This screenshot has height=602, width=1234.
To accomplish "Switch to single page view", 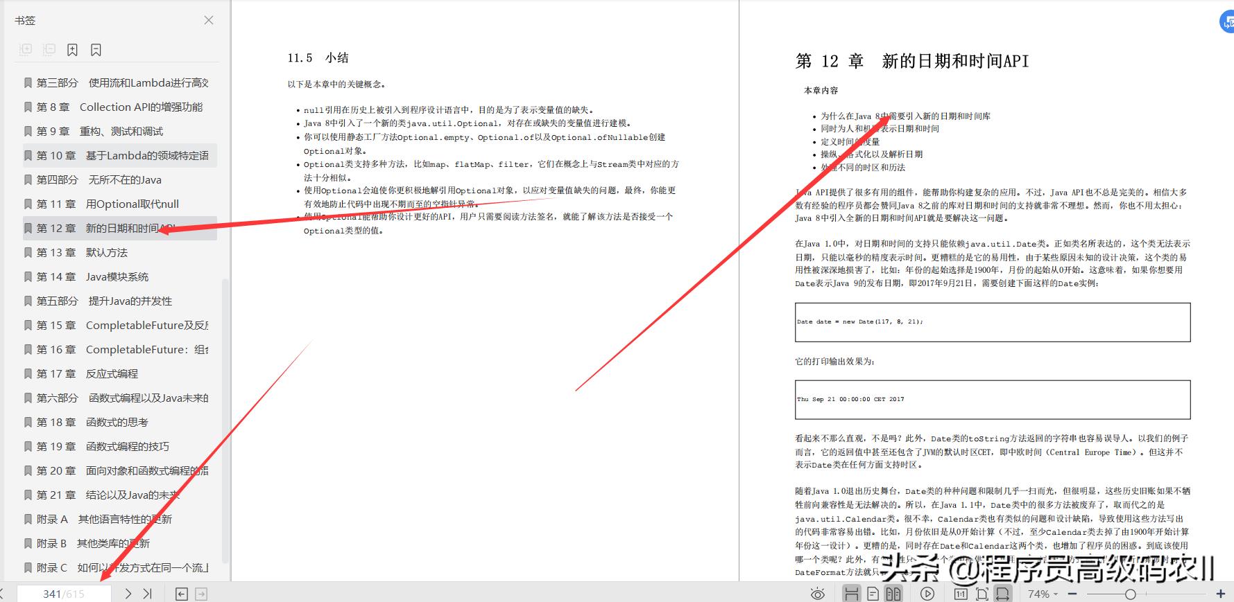I will pyautogui.click(x=873, y=594).
